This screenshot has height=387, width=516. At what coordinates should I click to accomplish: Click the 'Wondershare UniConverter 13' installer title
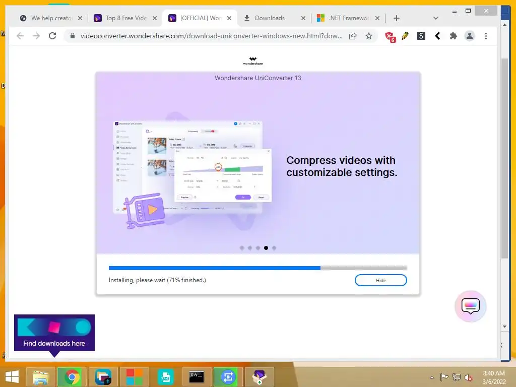[x=257, y=78]
